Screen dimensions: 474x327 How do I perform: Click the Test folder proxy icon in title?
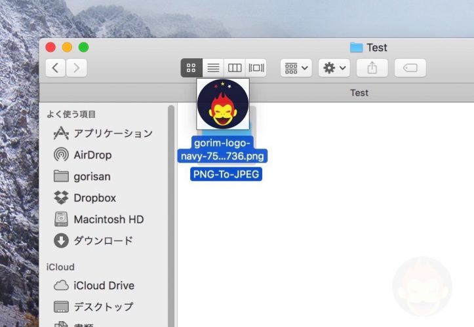click(357, 47)
